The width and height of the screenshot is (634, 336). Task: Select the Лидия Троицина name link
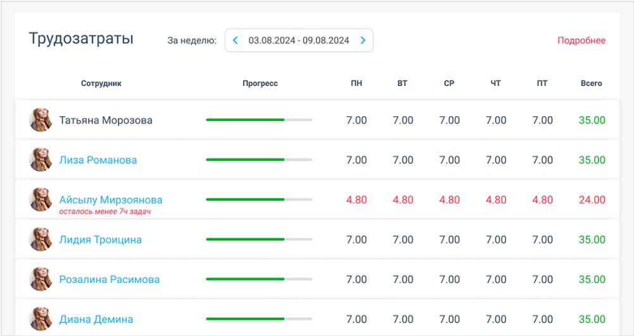pyautogui.click(x=101, y=239)
